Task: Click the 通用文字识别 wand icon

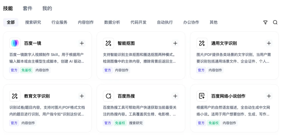Action: coord(202,43)
